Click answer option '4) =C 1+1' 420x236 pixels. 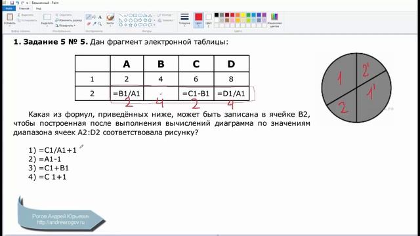(x=47, y=177)
